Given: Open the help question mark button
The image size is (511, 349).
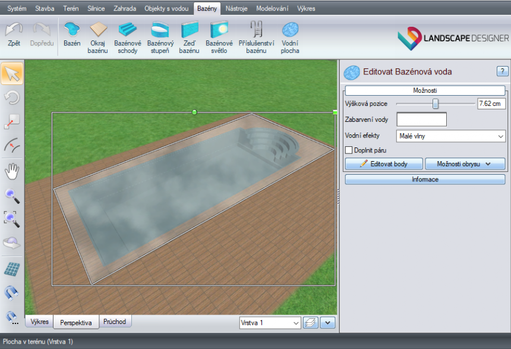Looking at the screenshot, I should tap(502, 71).
